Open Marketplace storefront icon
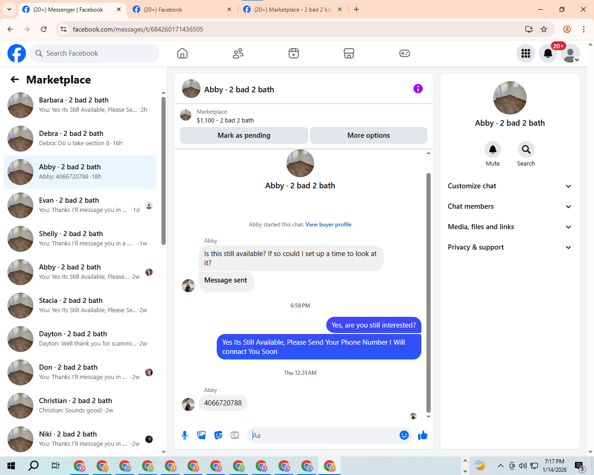 pos(349,53)
